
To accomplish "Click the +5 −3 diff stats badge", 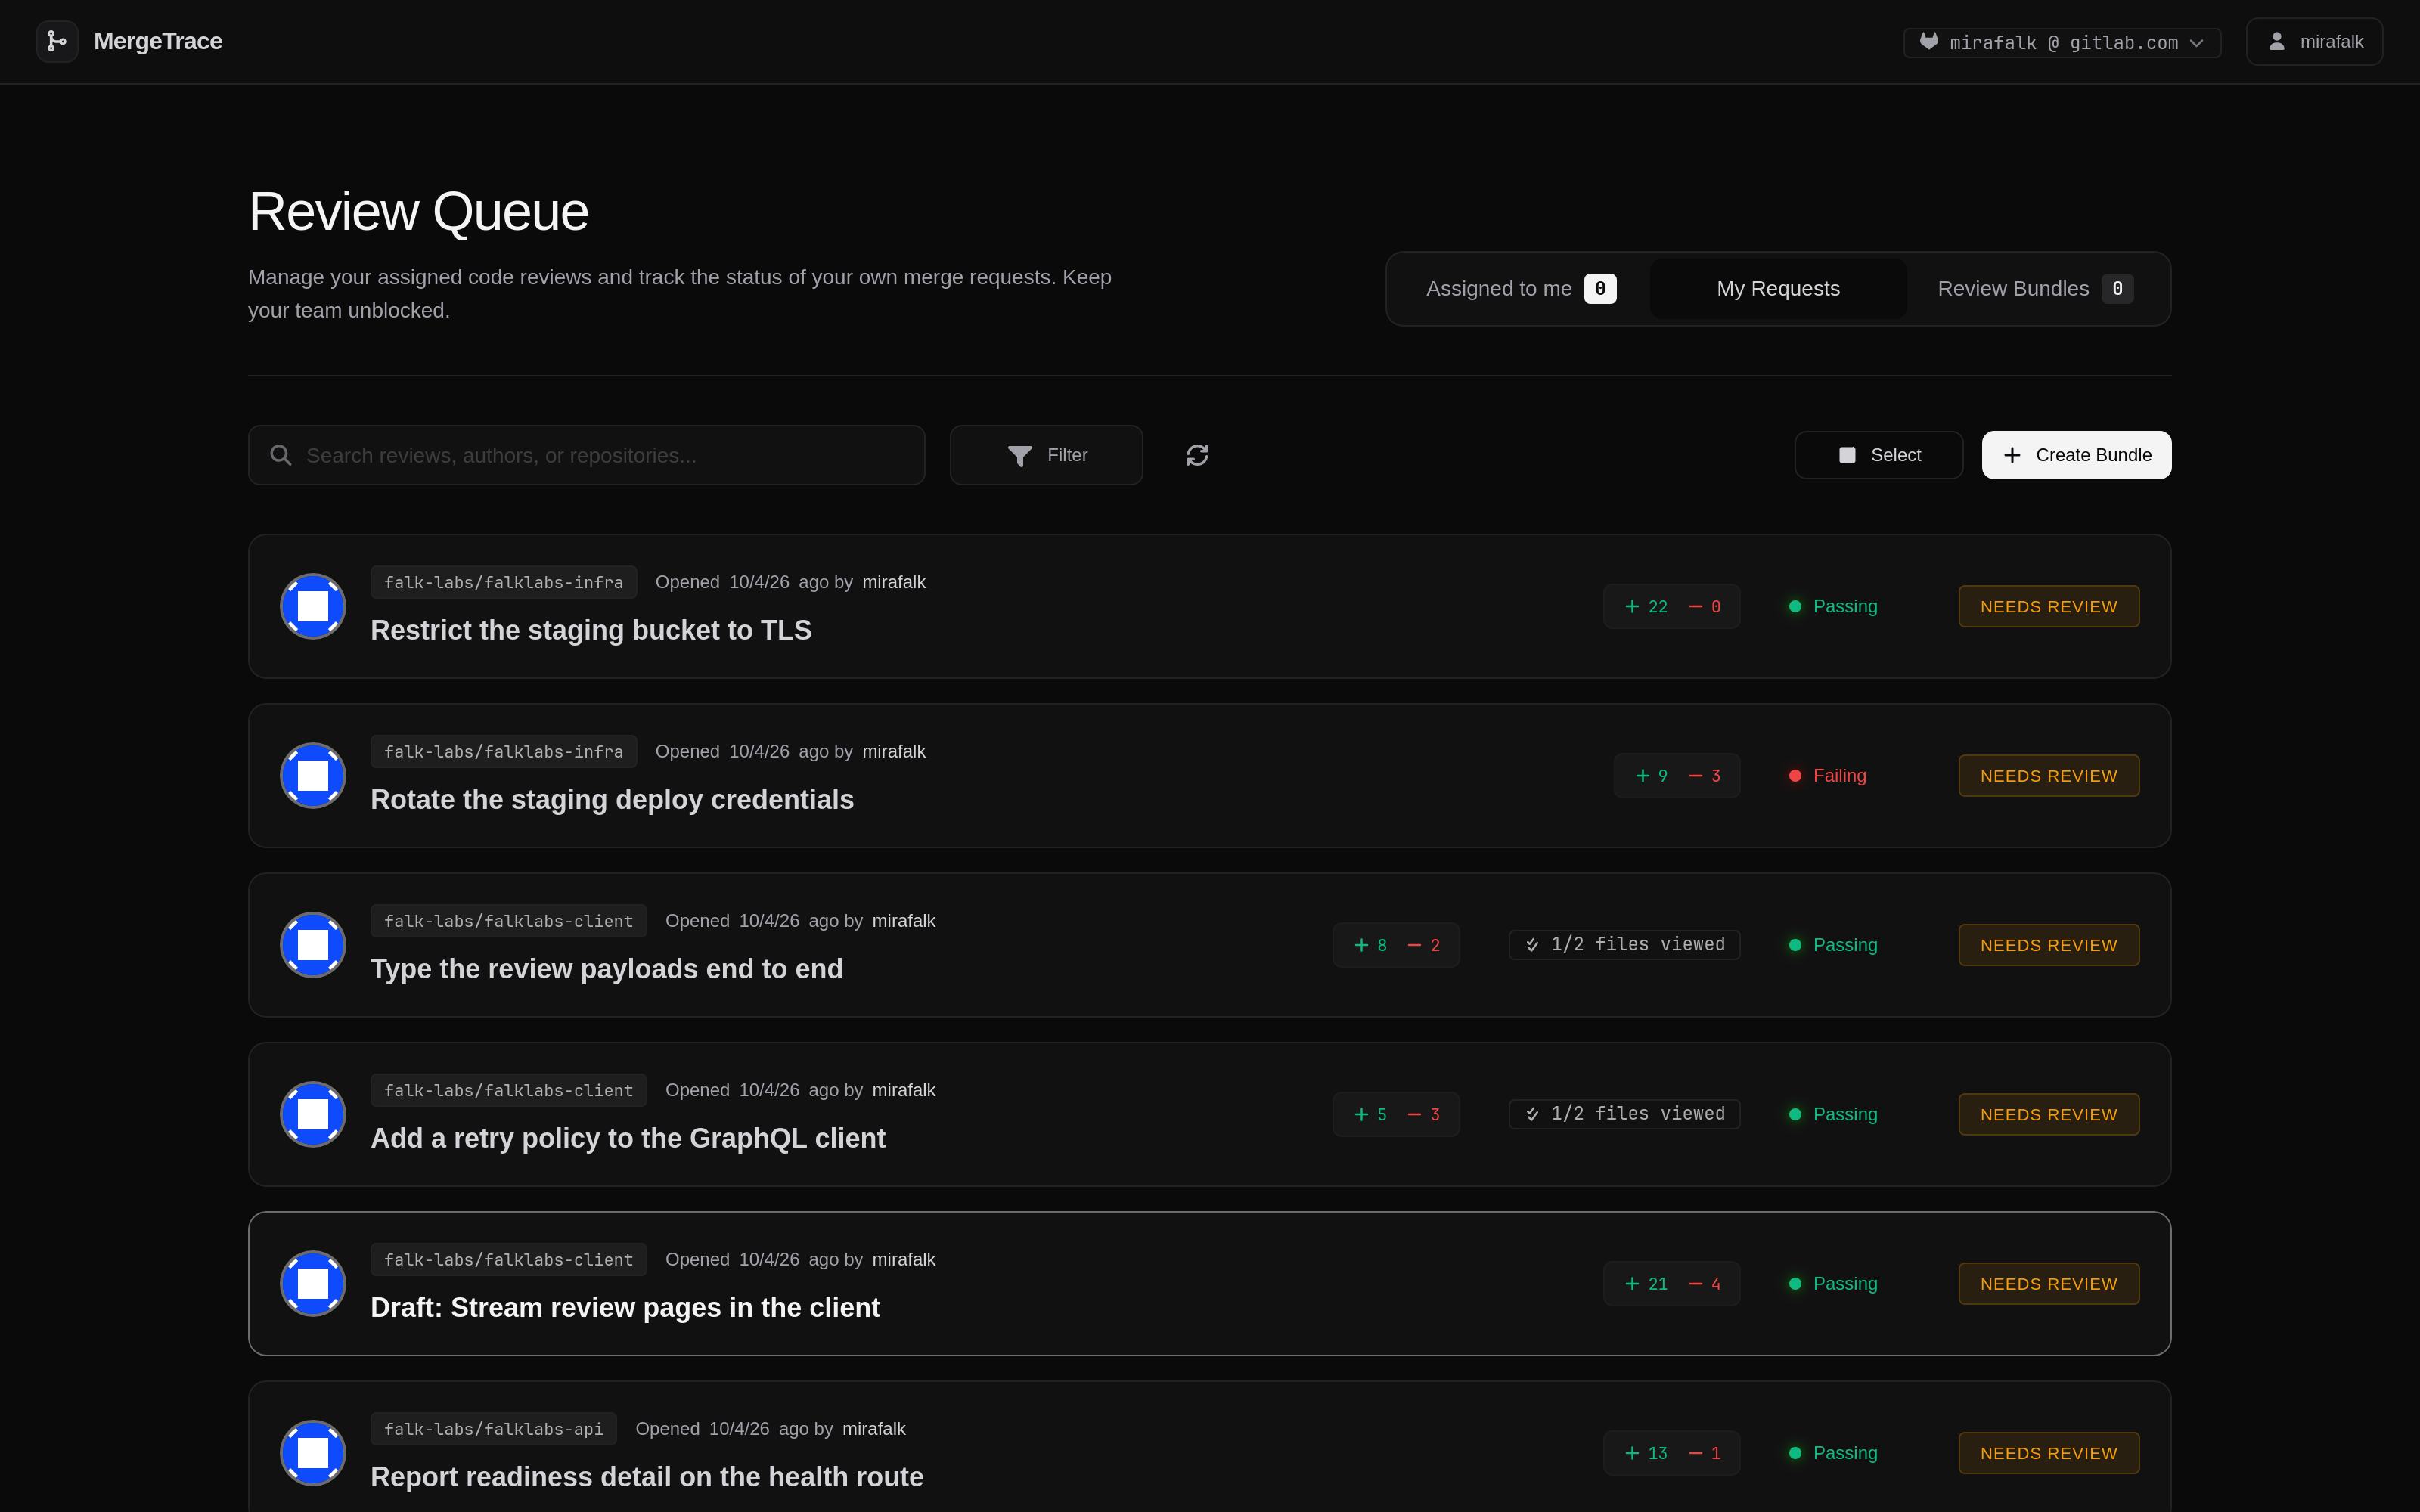I will tap(1396, 1114).
